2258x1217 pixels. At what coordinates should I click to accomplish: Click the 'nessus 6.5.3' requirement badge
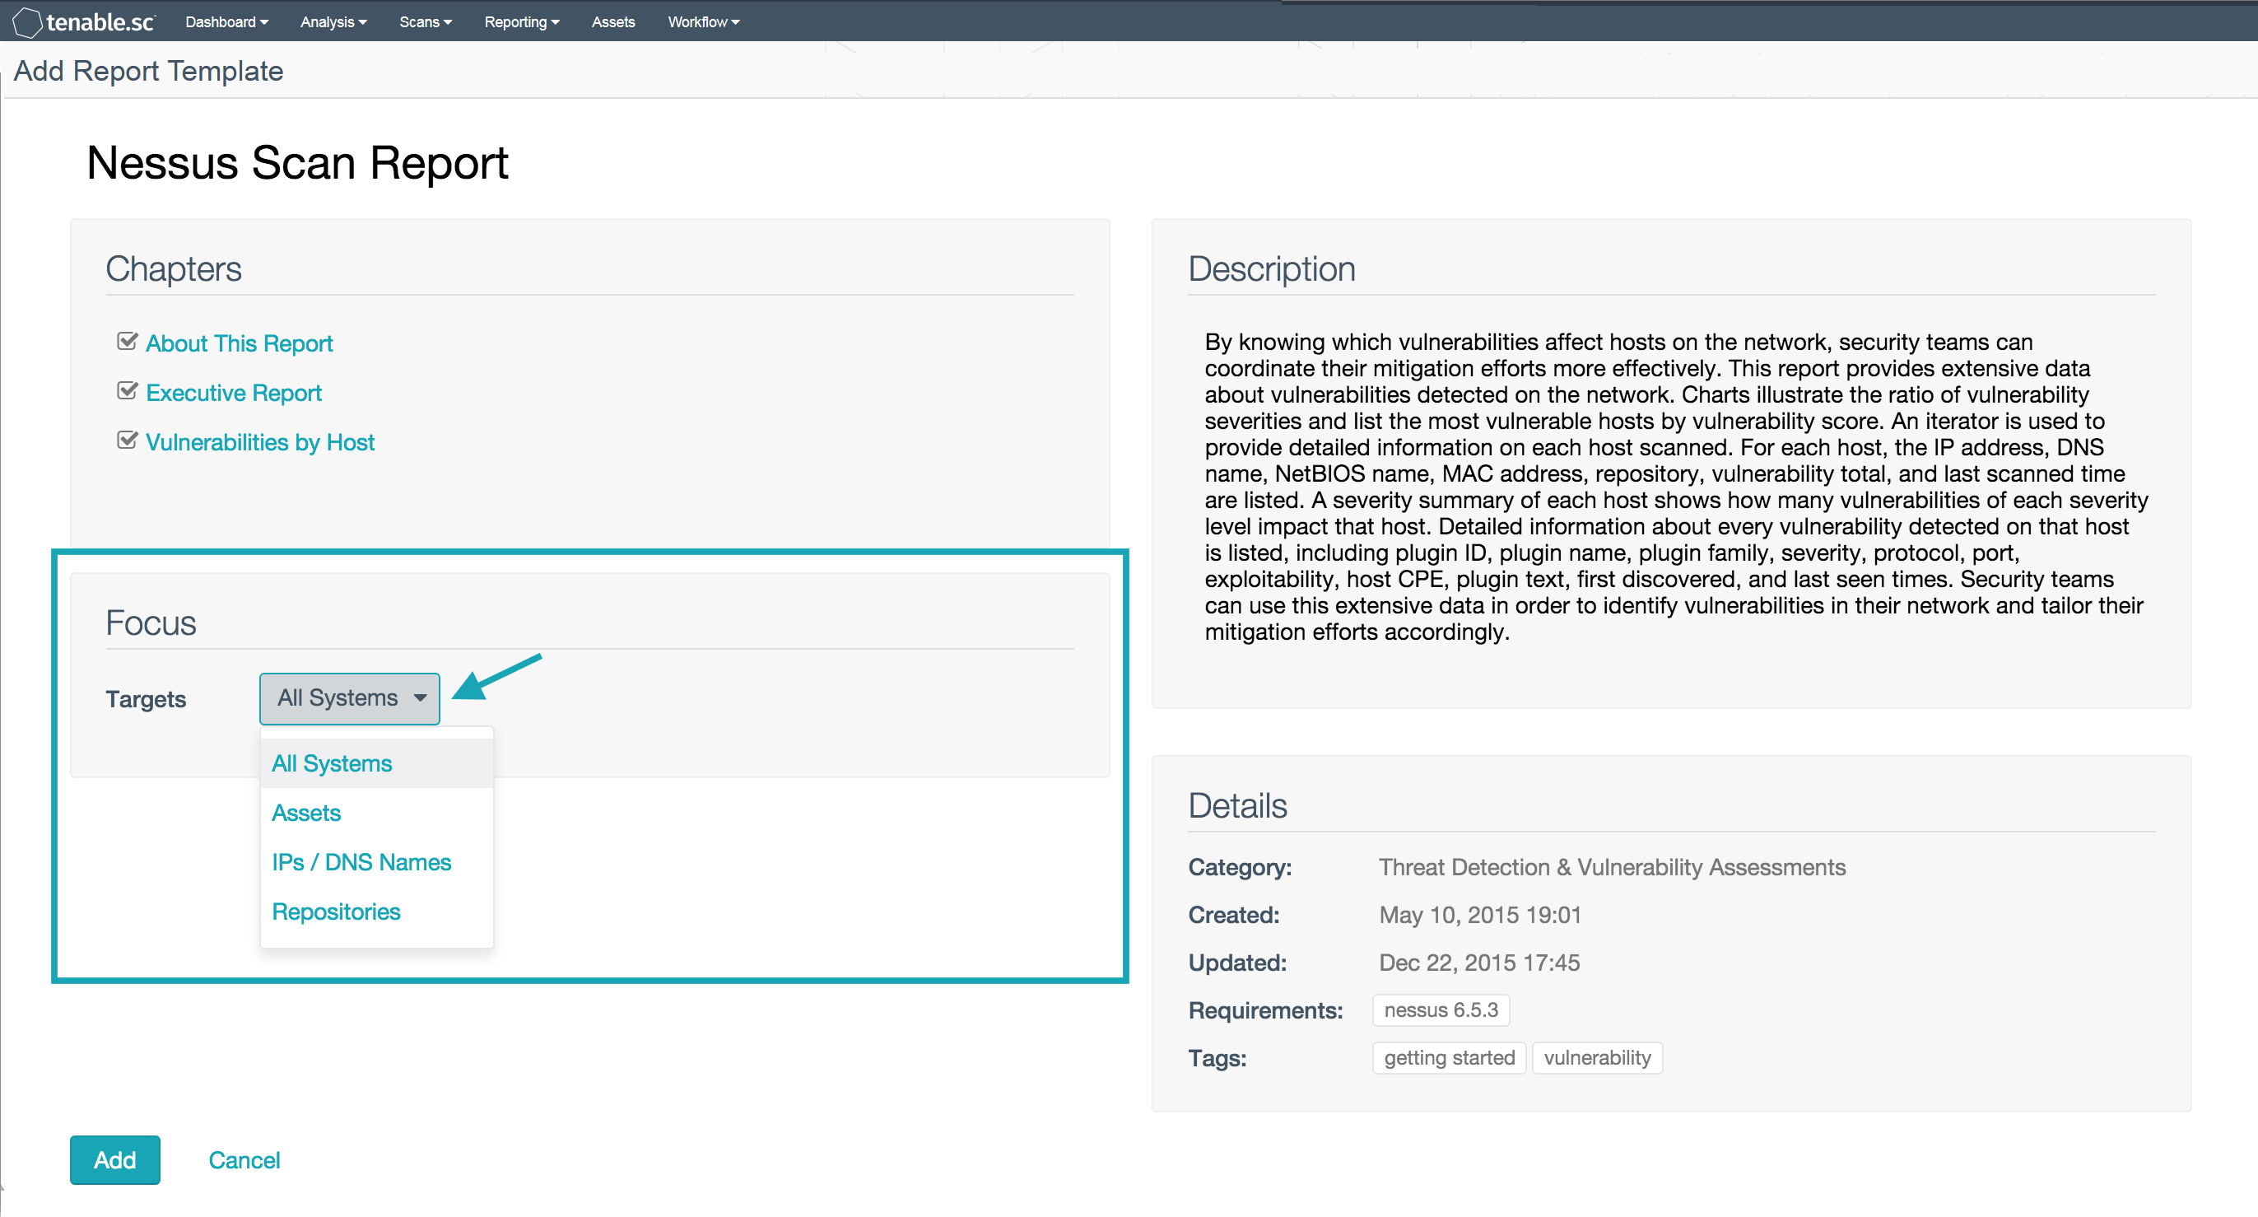(1441, 1010)
